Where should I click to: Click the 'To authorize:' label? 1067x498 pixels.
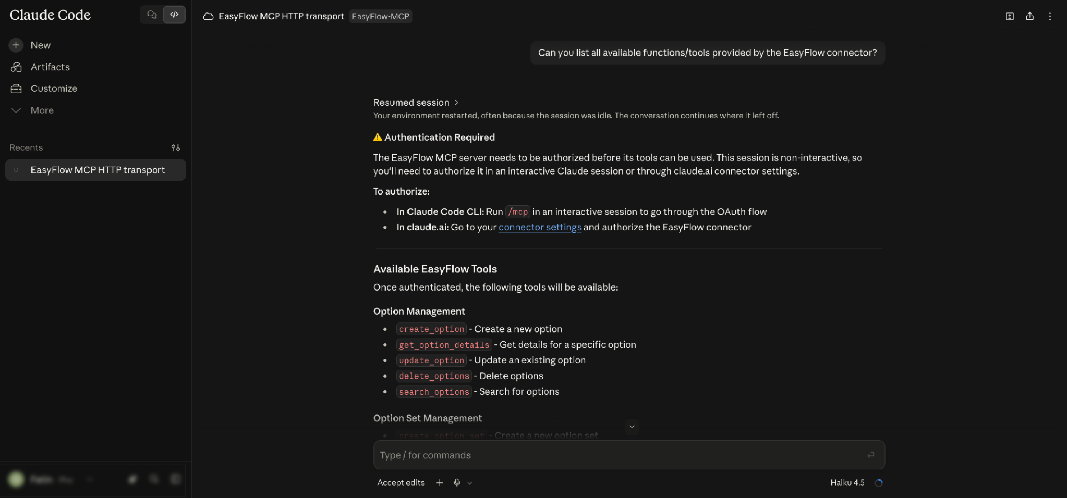pos(402,192)
